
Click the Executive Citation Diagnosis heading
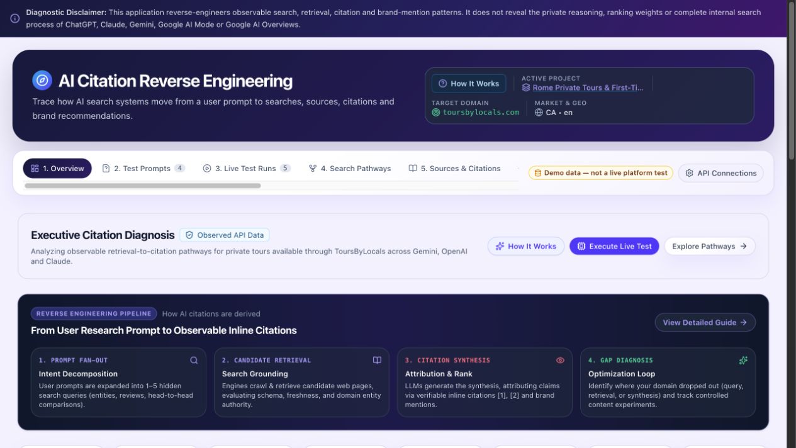click(x=103, y=235)
